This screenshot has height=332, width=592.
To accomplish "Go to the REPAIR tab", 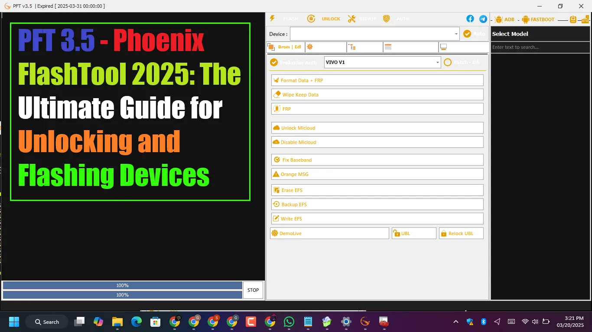I will coord(362,19).
